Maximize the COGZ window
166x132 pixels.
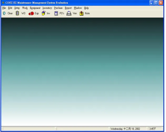point(156,3)
